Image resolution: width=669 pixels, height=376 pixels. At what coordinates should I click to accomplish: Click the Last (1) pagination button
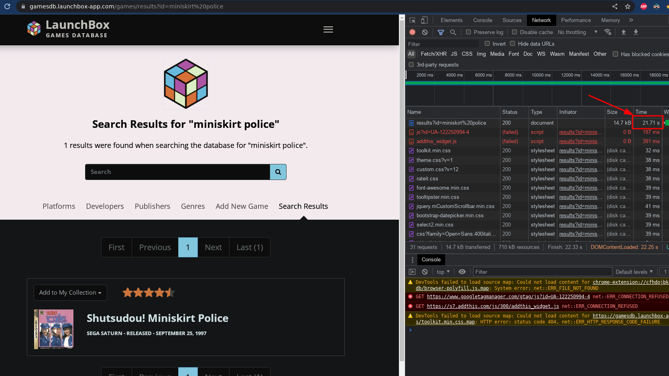click(250, 247)
